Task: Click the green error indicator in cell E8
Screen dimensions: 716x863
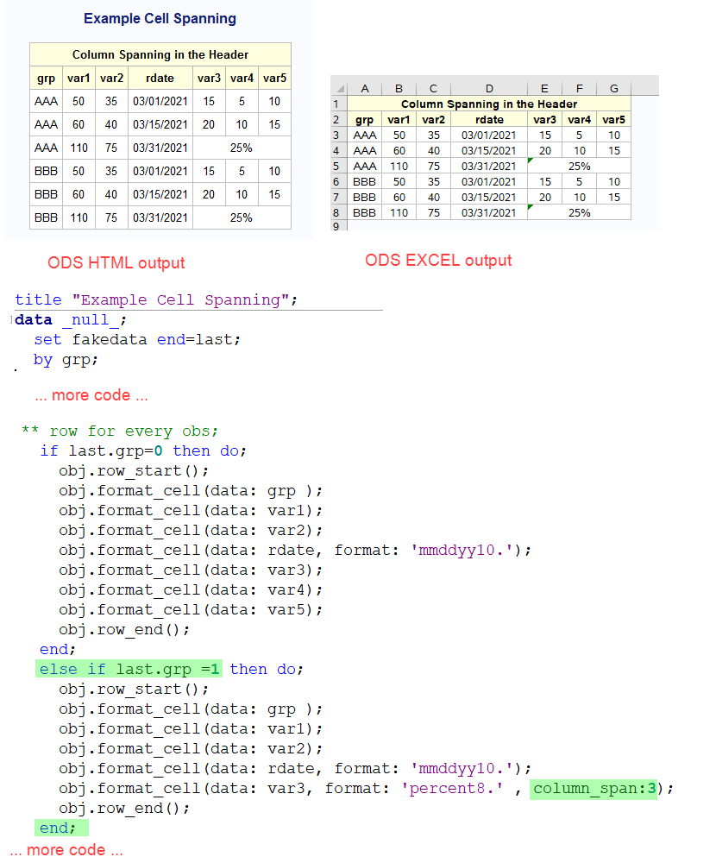Action: [530, 206]
